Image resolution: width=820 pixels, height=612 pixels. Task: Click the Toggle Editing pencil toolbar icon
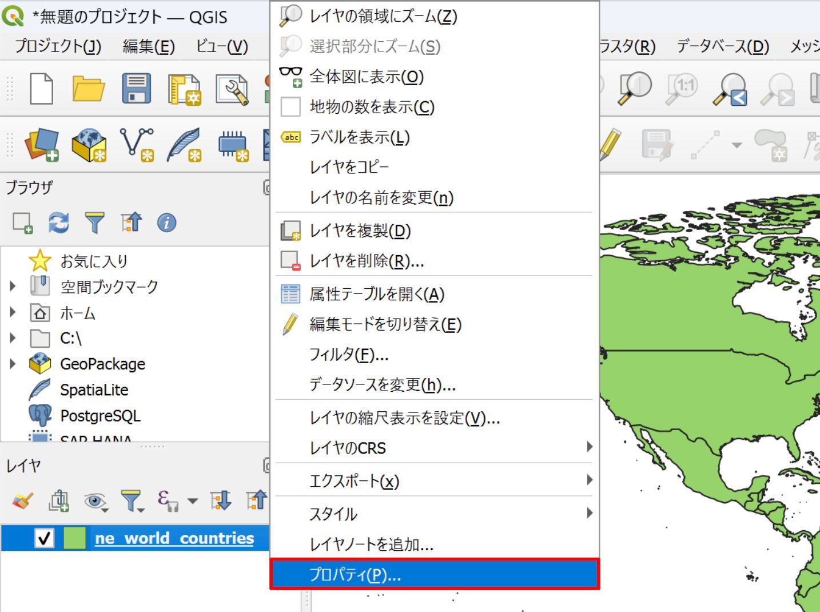pyautogui.click(x=610, y=144)
